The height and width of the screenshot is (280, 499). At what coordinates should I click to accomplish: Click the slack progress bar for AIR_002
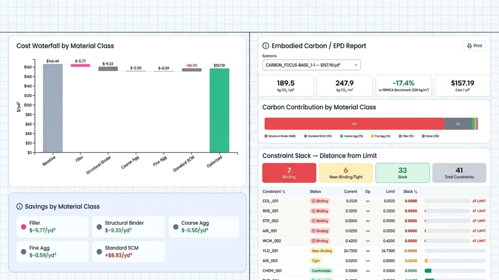[455, 261]
